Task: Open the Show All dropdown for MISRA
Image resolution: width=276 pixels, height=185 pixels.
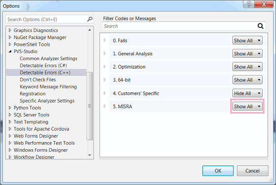Action: pyautogui.click(x=247, y=106)
